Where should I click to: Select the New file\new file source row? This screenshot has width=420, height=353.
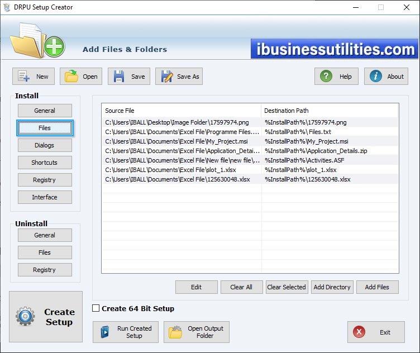(182, 160)
